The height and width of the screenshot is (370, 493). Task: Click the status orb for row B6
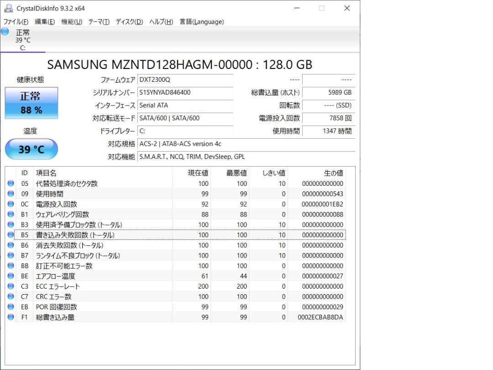[x=10, y=245]
